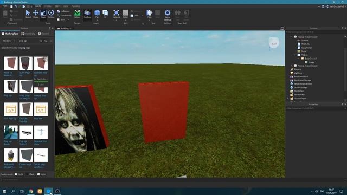Insert a new Part

[x=97, y=13]
